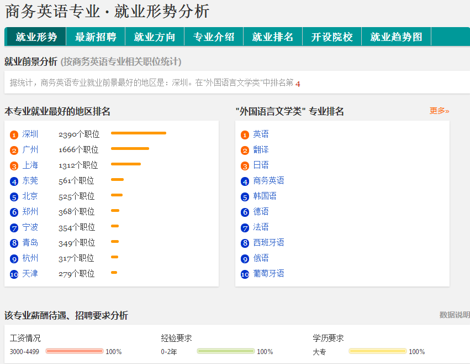The height and width of the screenshot is (364, 470).
Task: Switch to the 最新招聘 tab
Action: click(96, 37)
